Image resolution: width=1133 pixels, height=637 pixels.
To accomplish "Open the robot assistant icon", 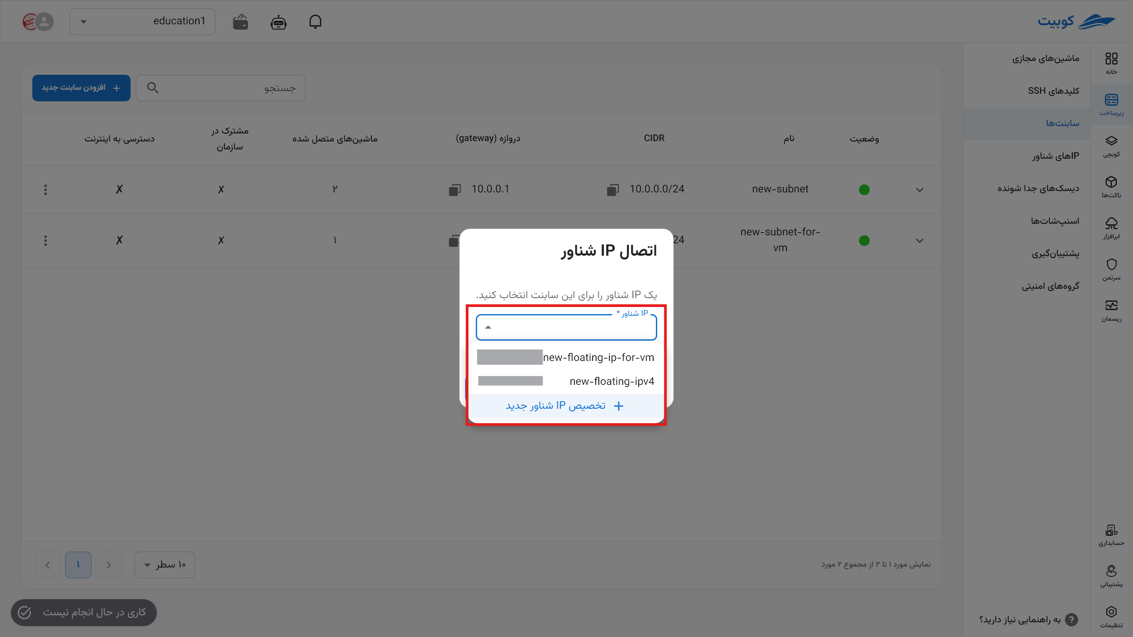I will click(x=278, y=22).
